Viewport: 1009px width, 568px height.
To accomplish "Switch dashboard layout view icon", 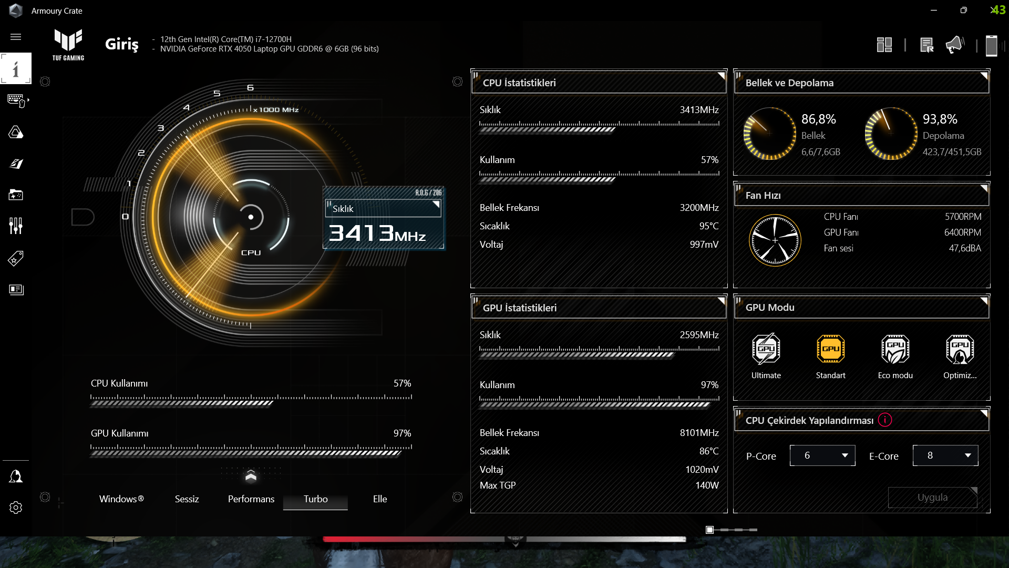I will pyautogui.click(x=884, y=45).
